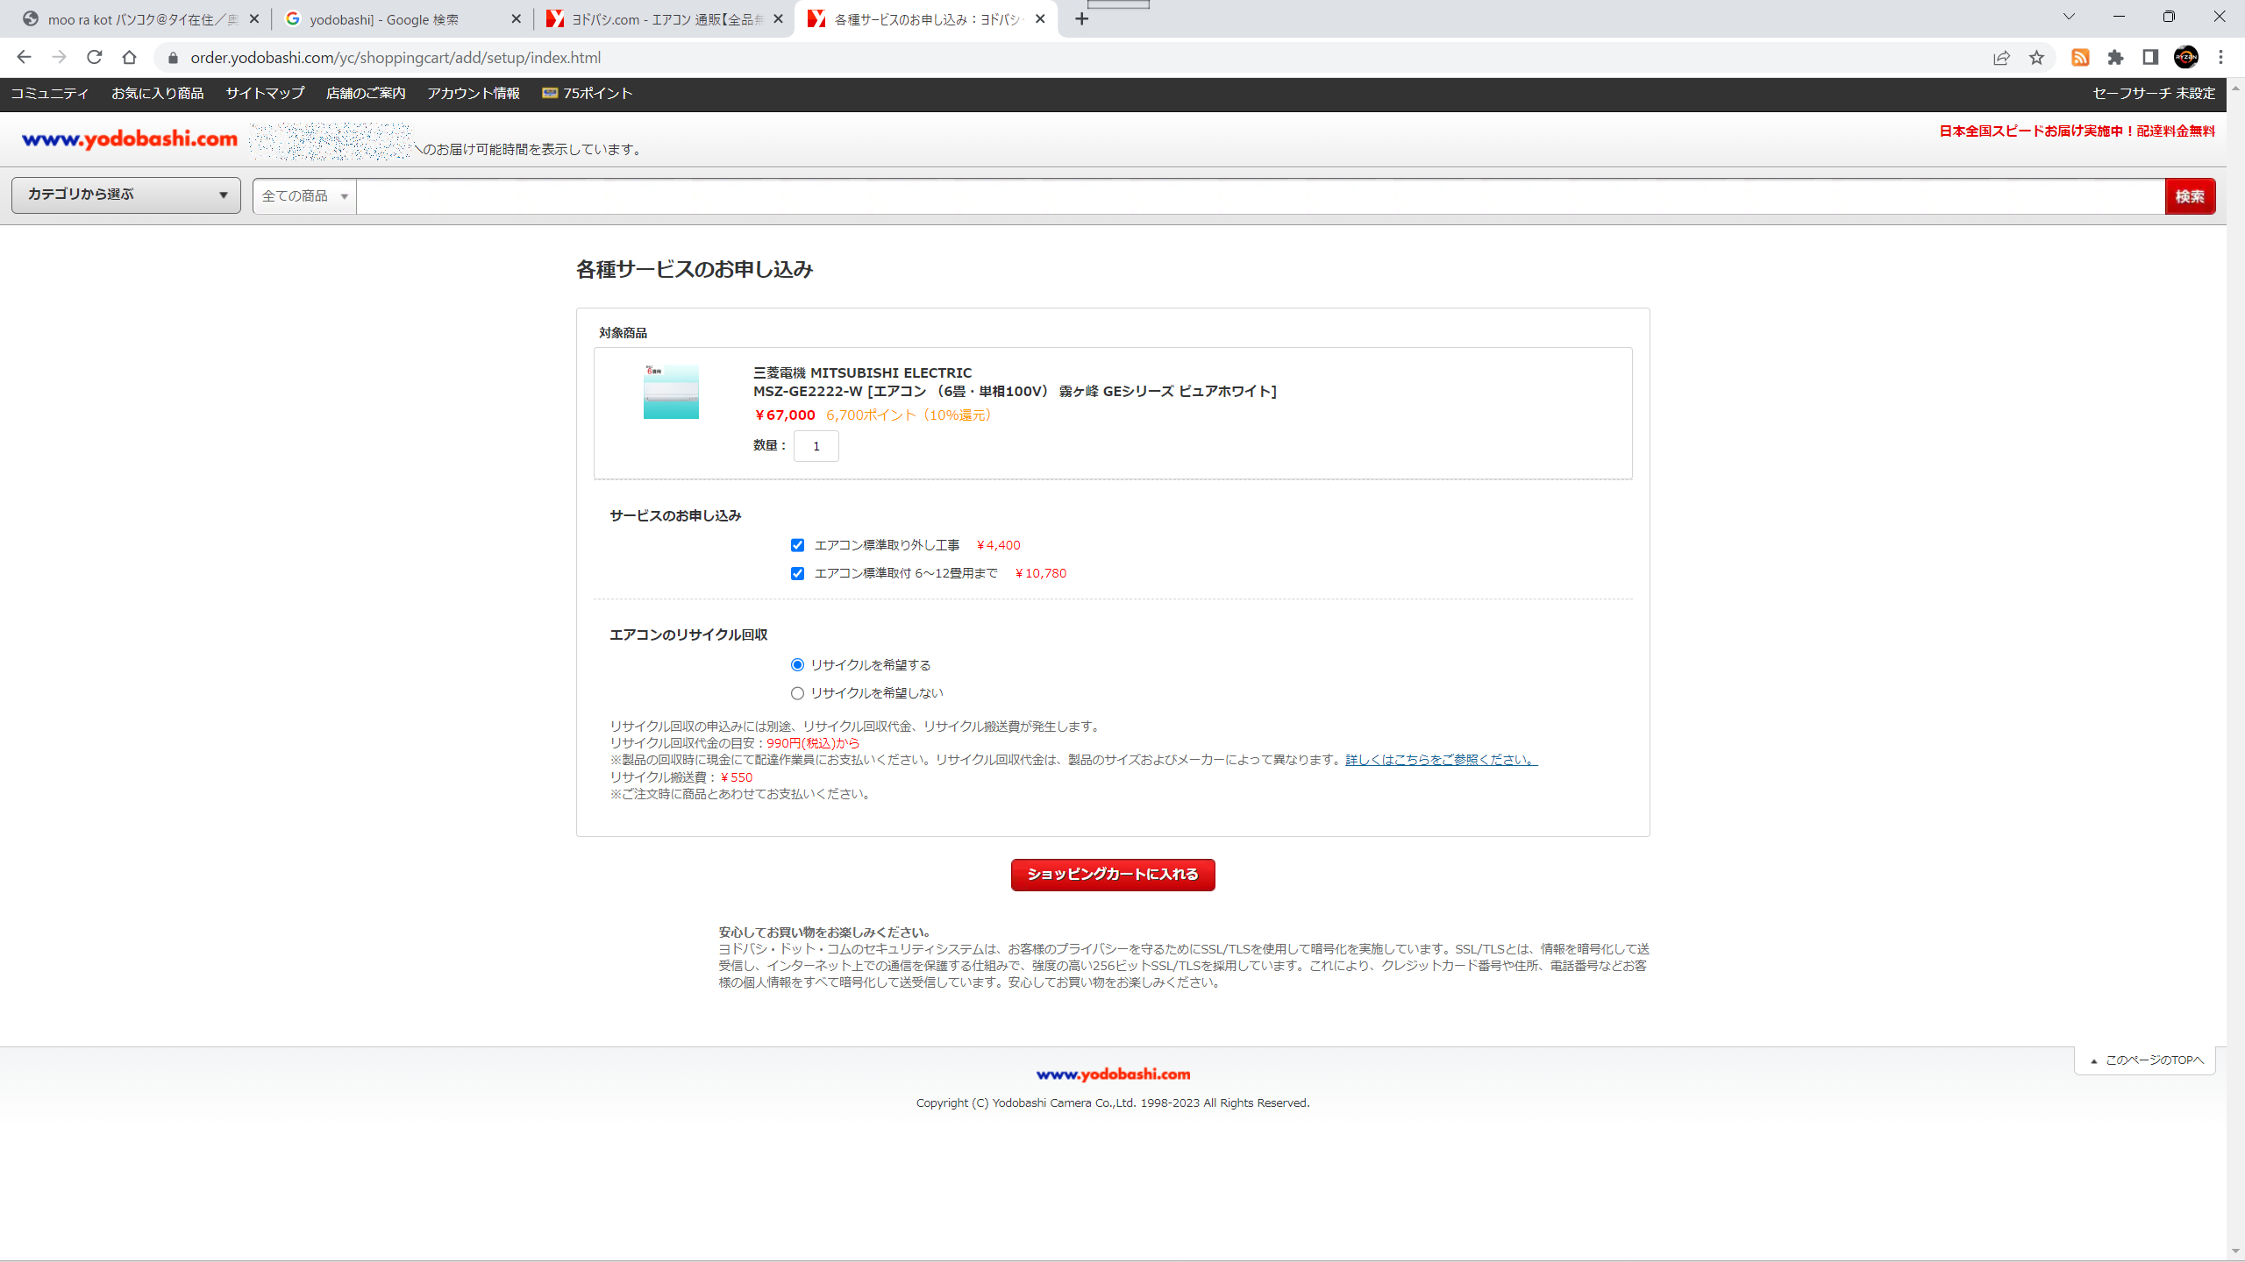The image size is (2245, 1262).
Task: View site info via lock icon
Action: point(173,58)
